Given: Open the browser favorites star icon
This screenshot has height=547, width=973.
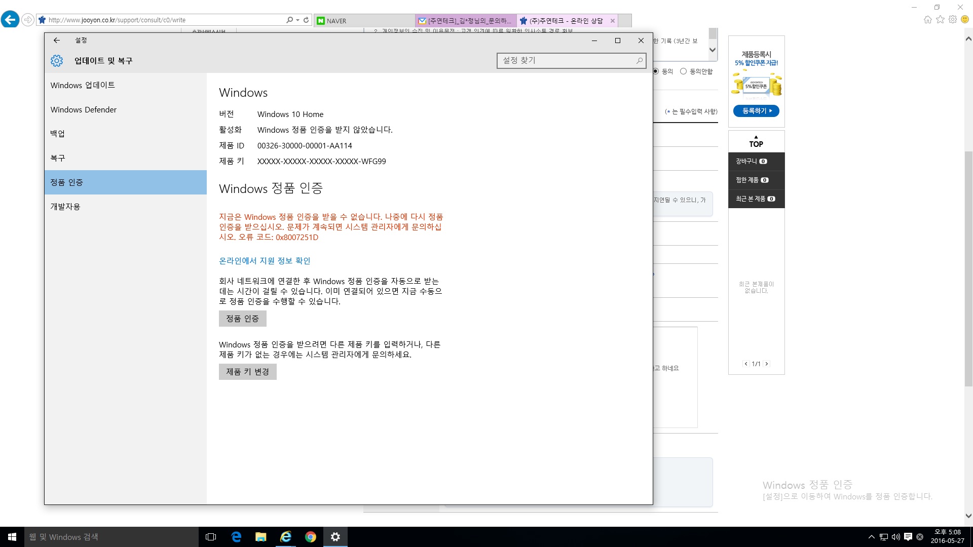Looking at the screenshot, I should [941, 19].
